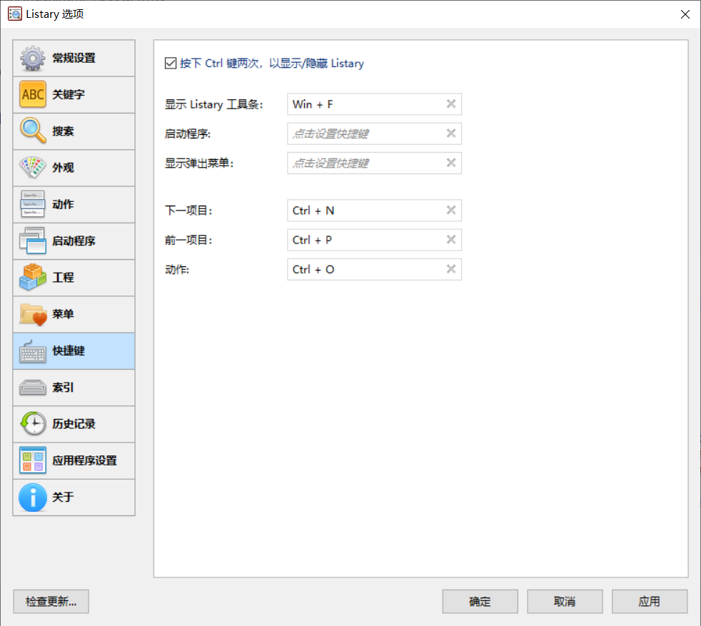Click the 应用 button
Image resolution: width=701 pixels, height=626 pixels.
coord(650,602)
